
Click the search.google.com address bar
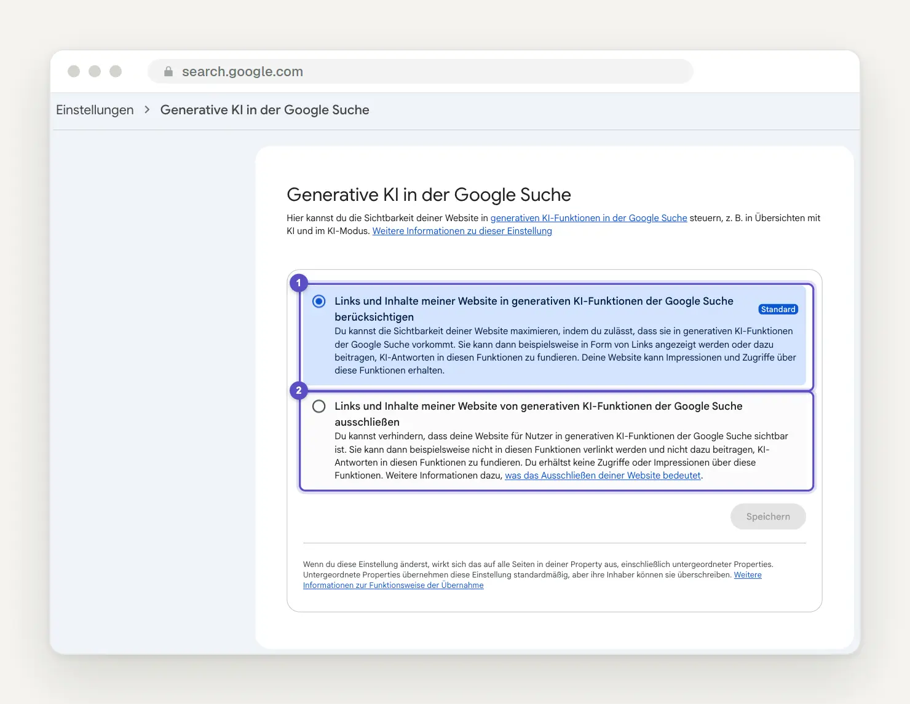[421, 71]
